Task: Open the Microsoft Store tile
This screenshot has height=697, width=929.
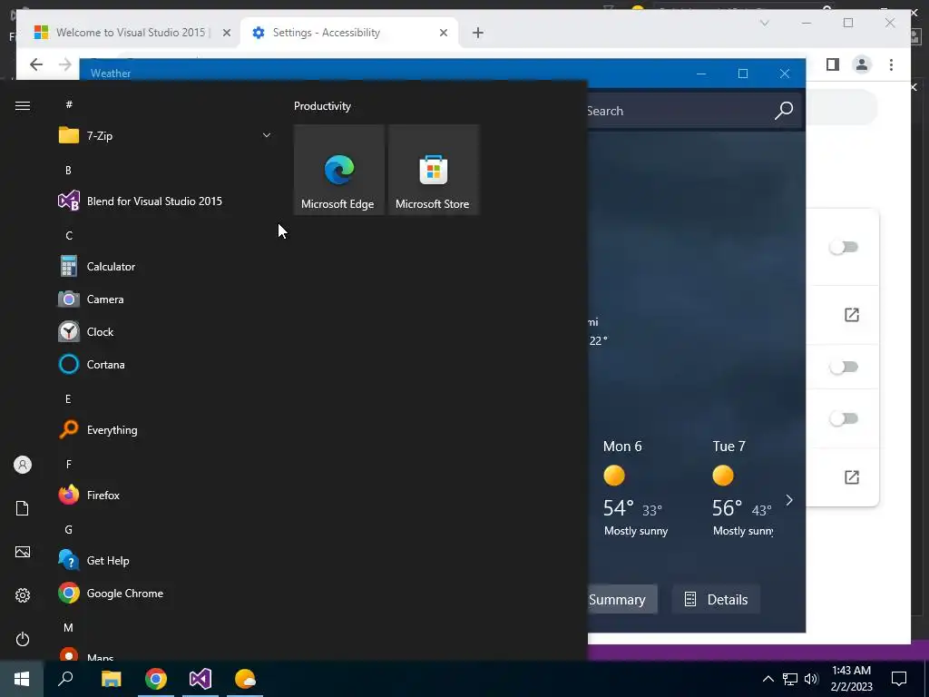Action: [433, 170]
